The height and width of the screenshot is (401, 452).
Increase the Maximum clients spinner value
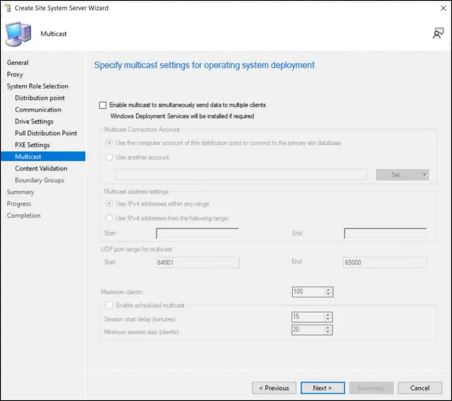tap(328, 289)
